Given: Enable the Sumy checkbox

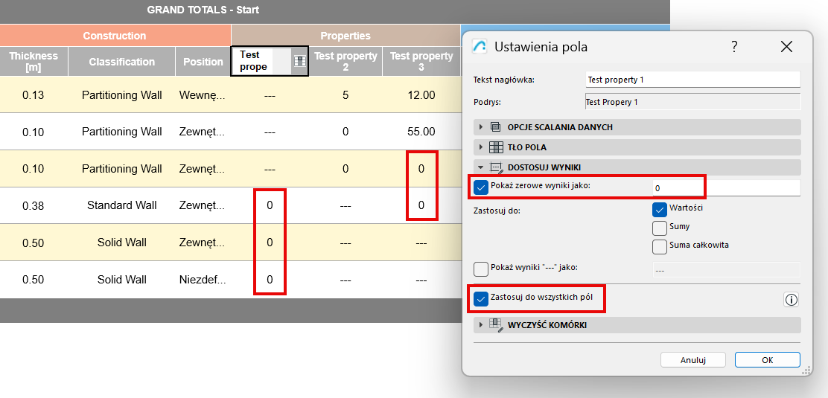Looking at the screenshot, I should click(x=660, y=228).
